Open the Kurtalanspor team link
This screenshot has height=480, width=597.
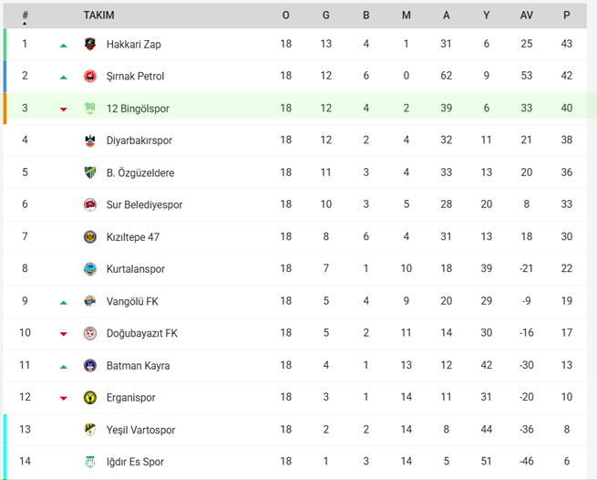tap(136, 269)
